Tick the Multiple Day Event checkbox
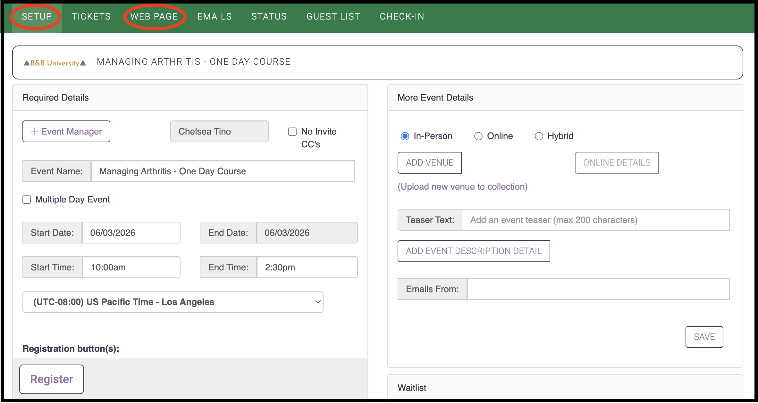Image resolution: width=758 pixels, height=403 pixels. pos(27,200)
